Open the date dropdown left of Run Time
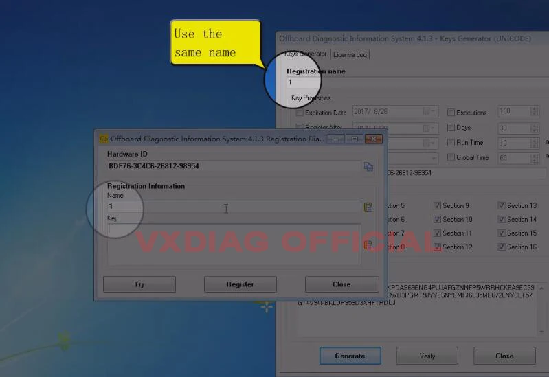Viewport: 549px width, 377px height. (x=430, y=143)
